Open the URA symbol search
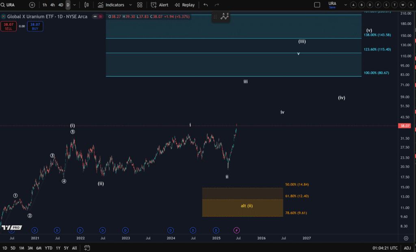Viewport: 416px width, 252px height. [8, 5]
